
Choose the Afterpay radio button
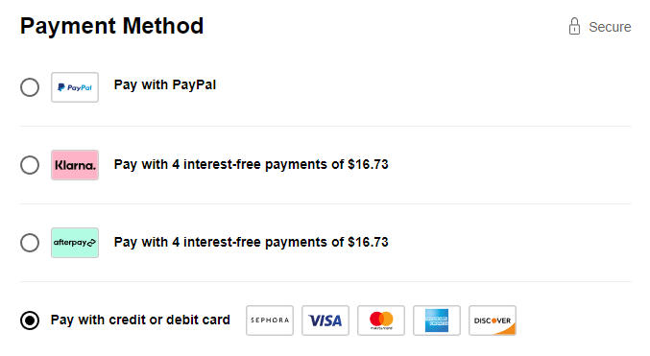(30, 243)
